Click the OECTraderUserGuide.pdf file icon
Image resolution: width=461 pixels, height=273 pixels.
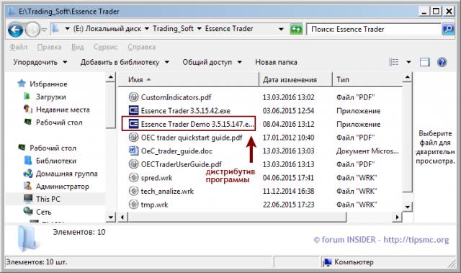(x=133, y=164)
